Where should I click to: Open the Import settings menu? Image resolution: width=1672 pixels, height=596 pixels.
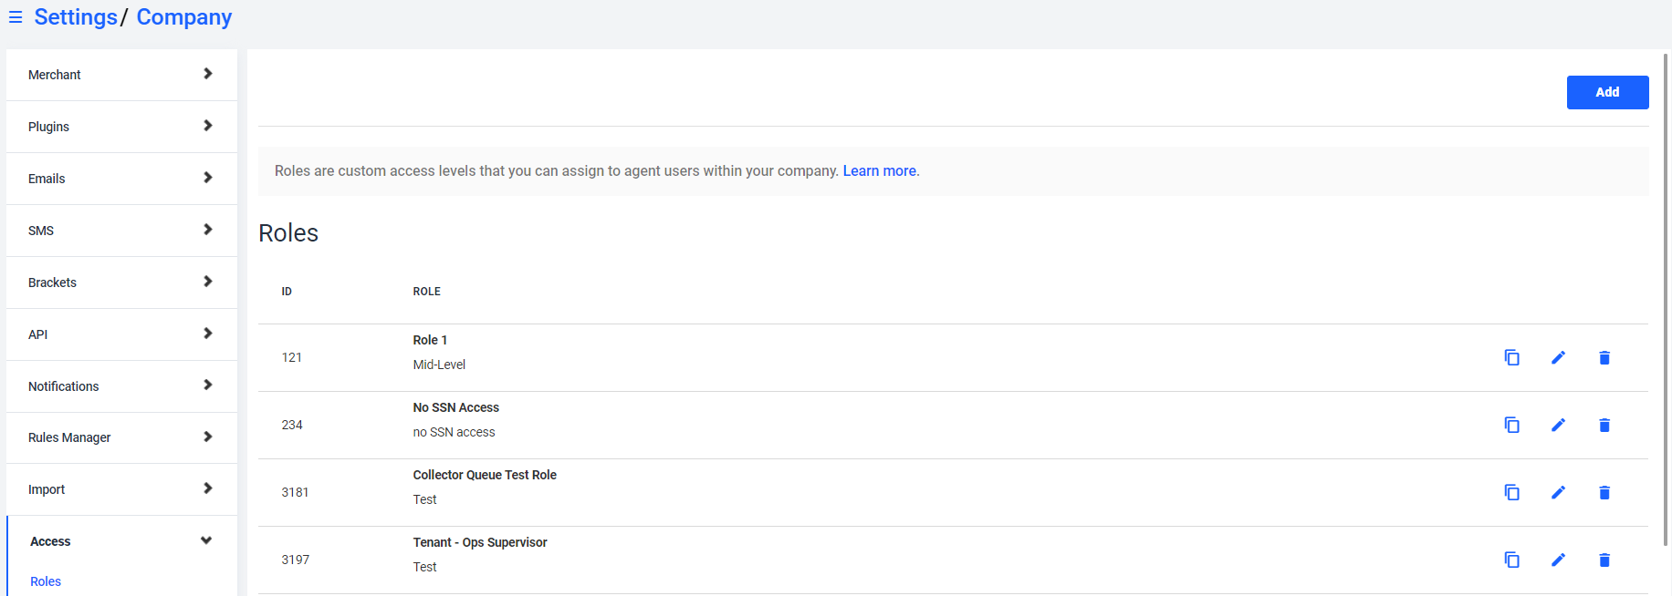(x=121, y=489)
